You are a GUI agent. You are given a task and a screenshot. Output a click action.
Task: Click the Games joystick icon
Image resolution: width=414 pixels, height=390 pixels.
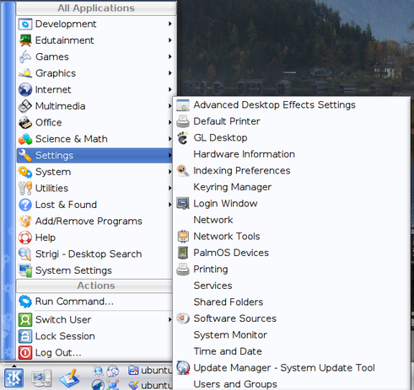(25, 56)
